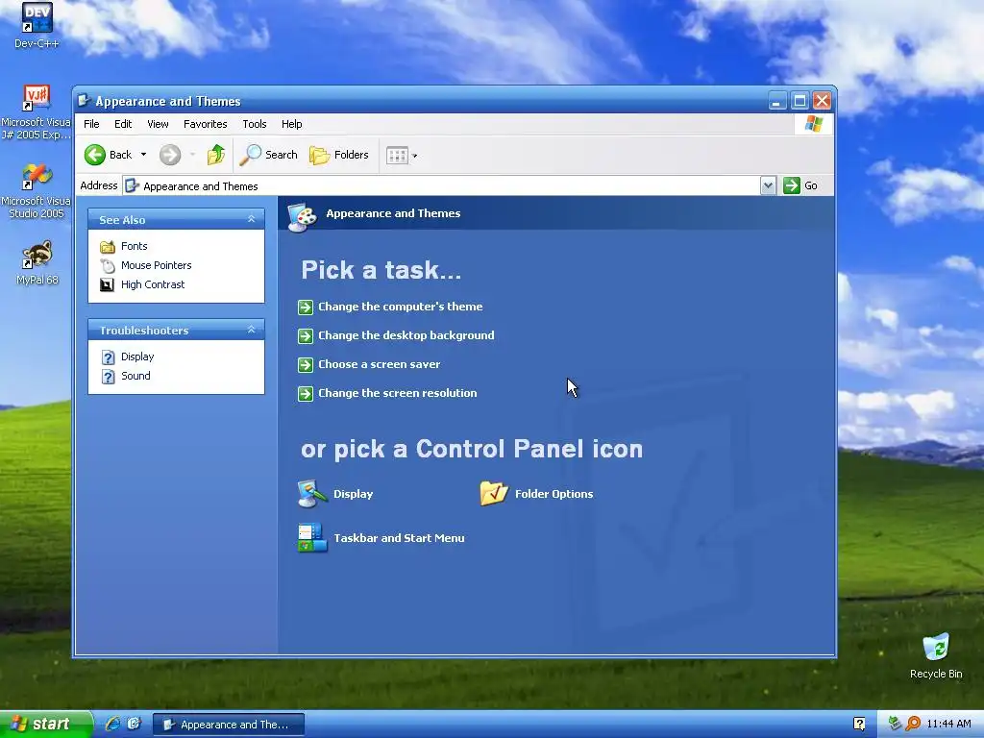Open the Back history dropdown arrow

144,155
